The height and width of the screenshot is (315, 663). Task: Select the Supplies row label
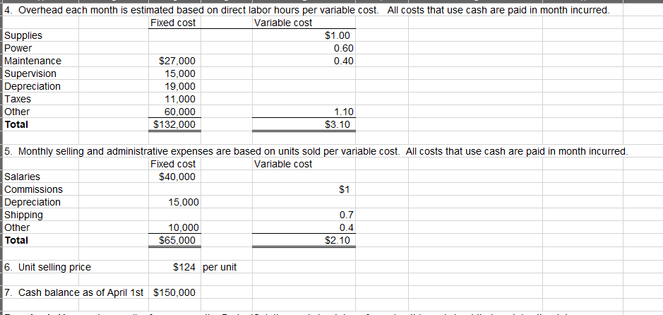(x=23, y=36)
